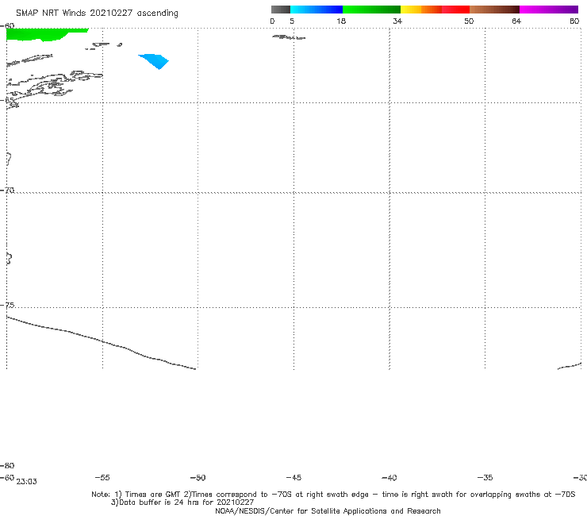
Task: Click the '-70' latitude label
Action: [7, 191]
